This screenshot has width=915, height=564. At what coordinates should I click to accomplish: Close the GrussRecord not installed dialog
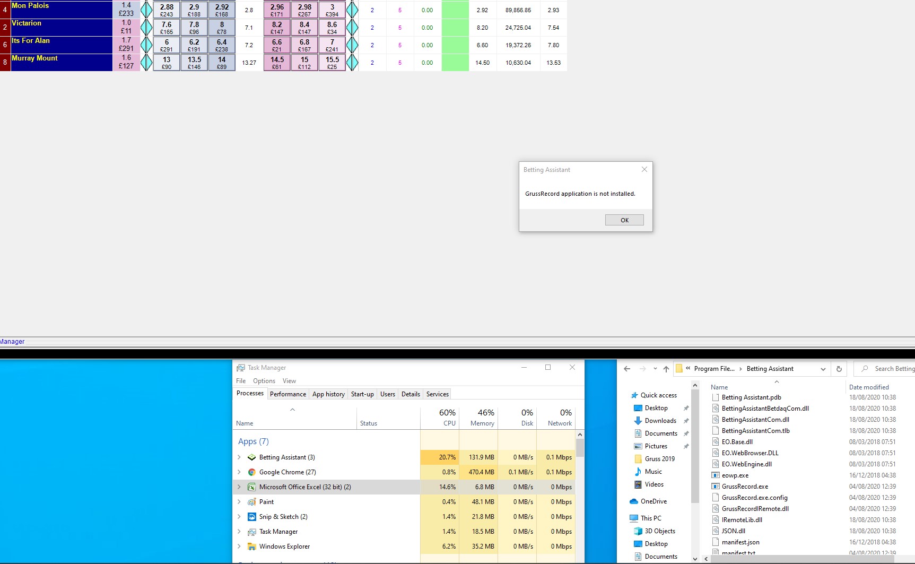tap(644, 169)
